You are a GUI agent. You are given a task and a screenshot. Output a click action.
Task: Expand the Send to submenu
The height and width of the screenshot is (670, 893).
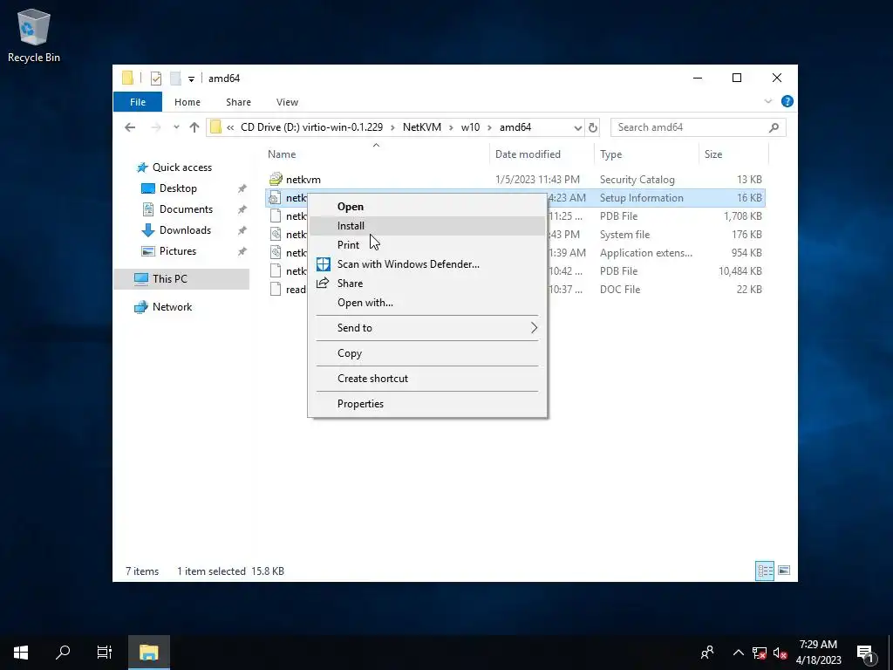[427, 328]
